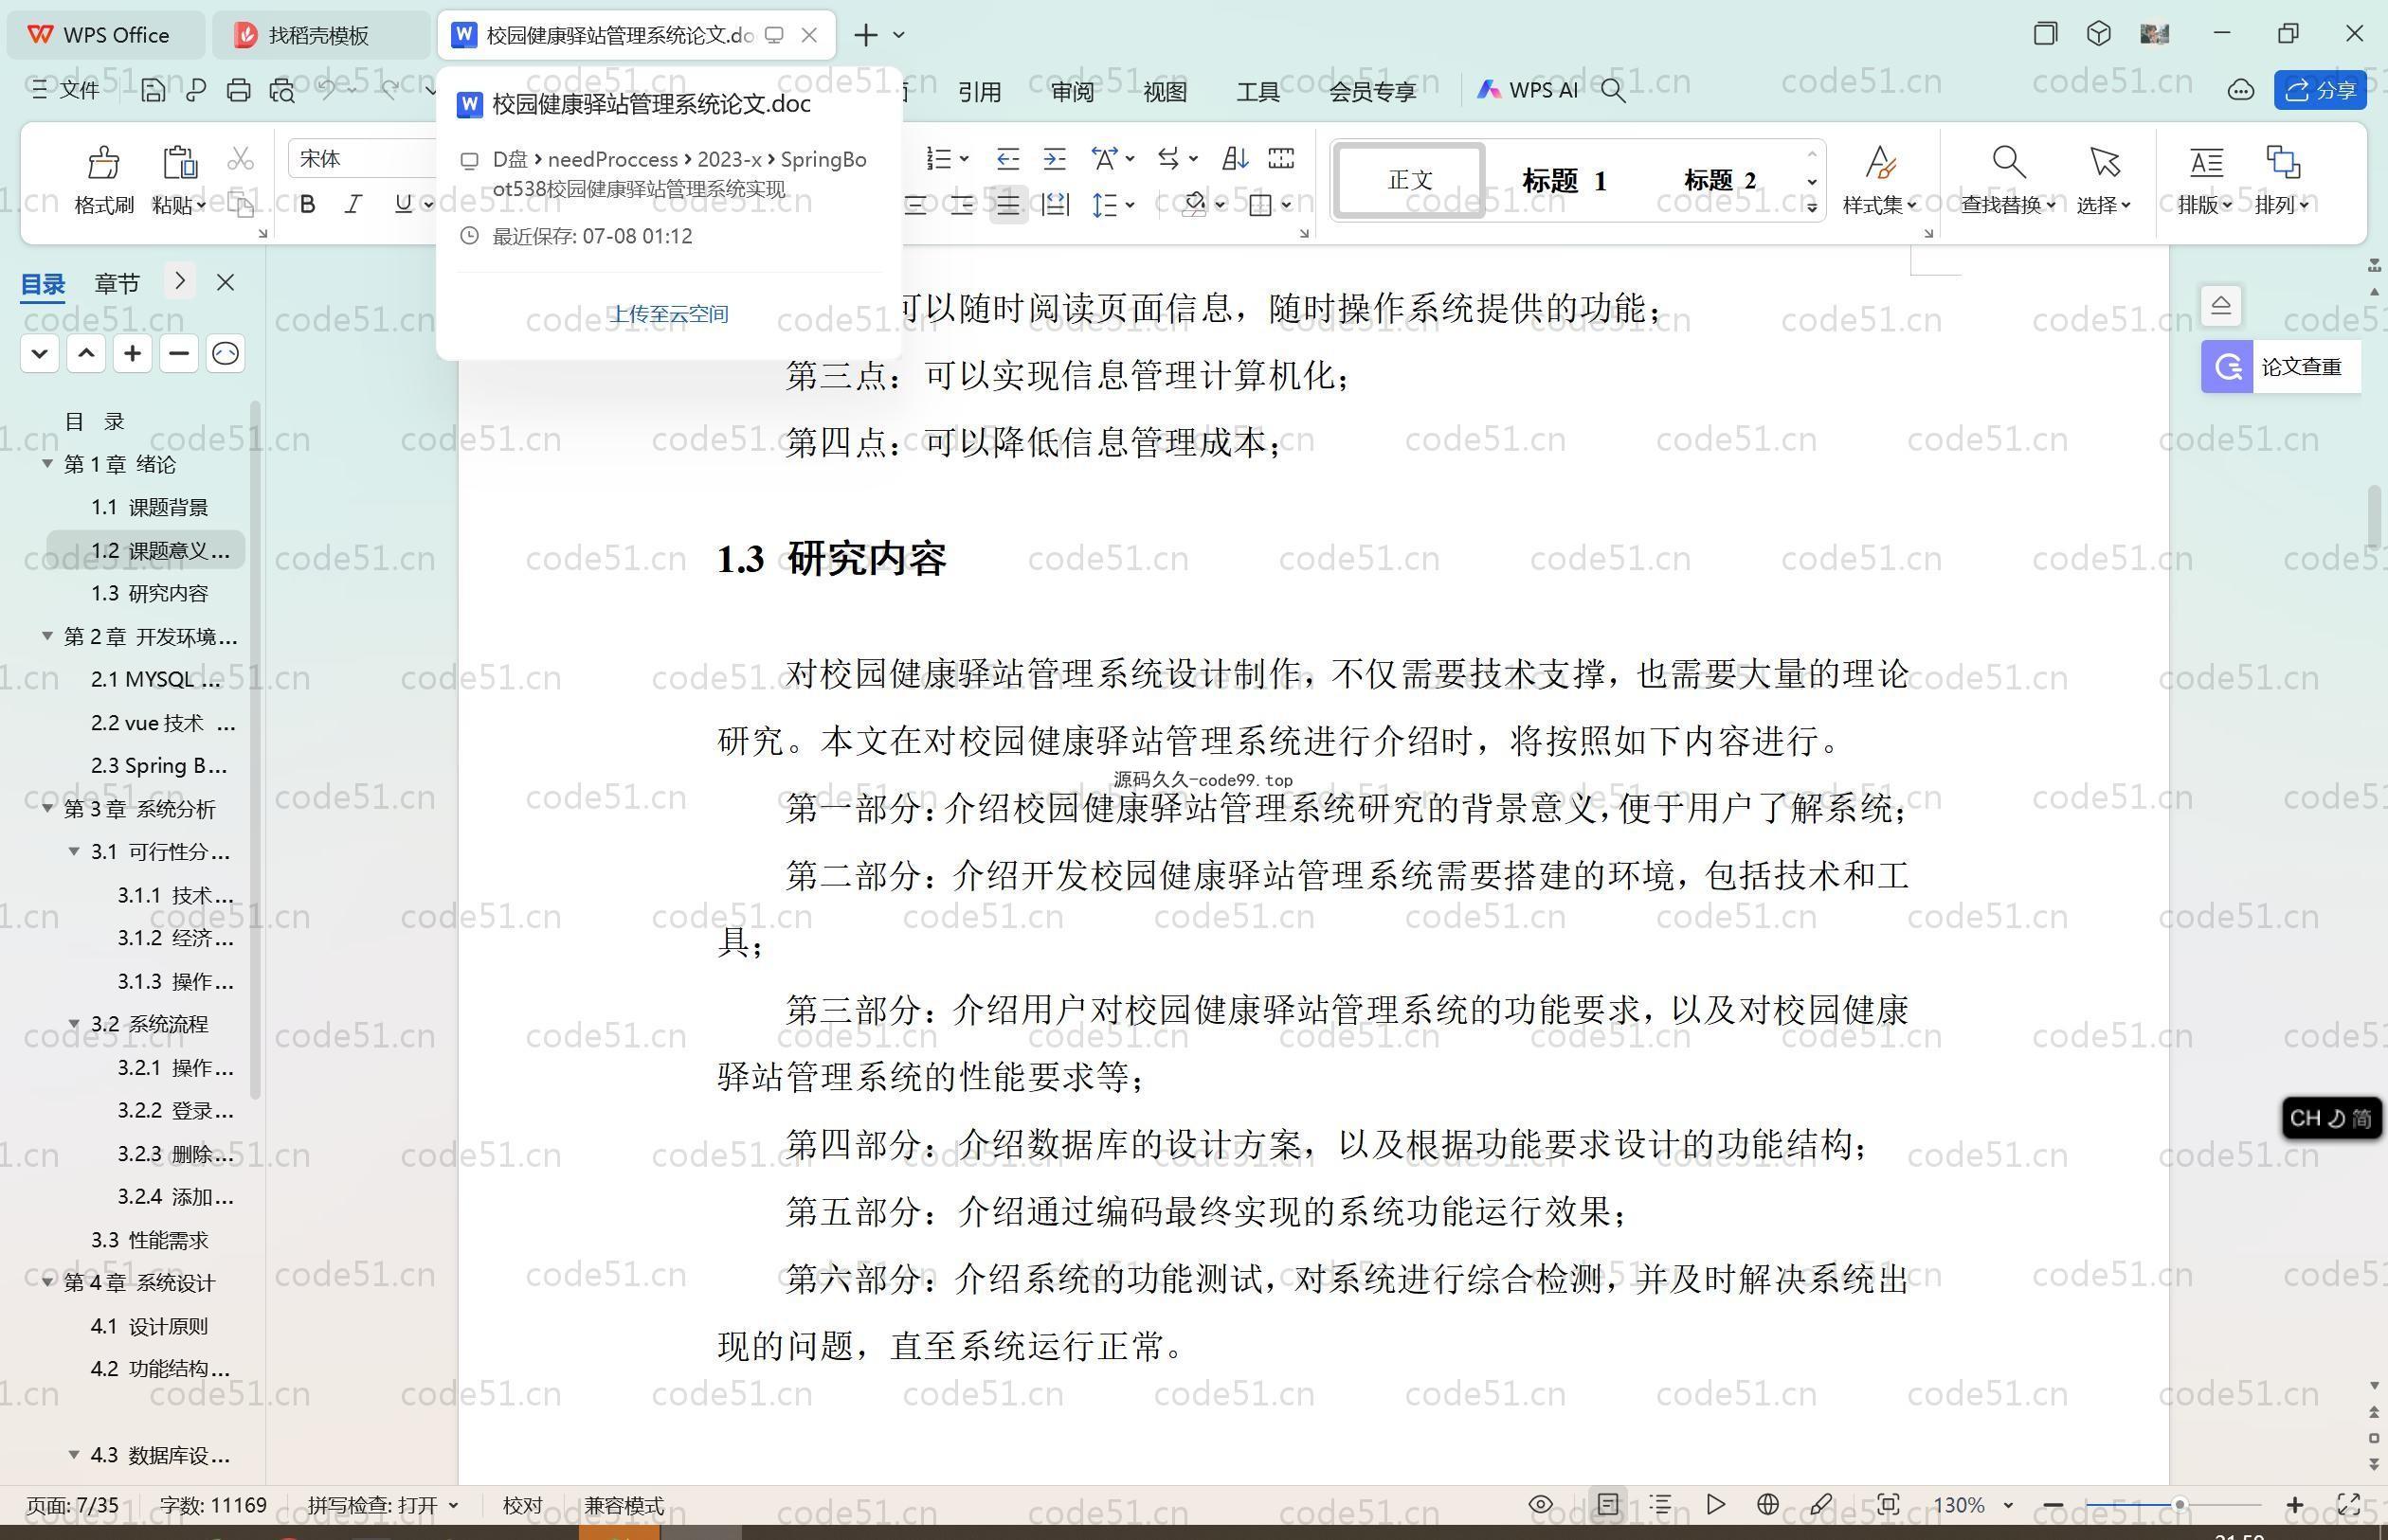
Task: Click the web layout globe icon in status bar
Action: (x=1767, y=1505)
